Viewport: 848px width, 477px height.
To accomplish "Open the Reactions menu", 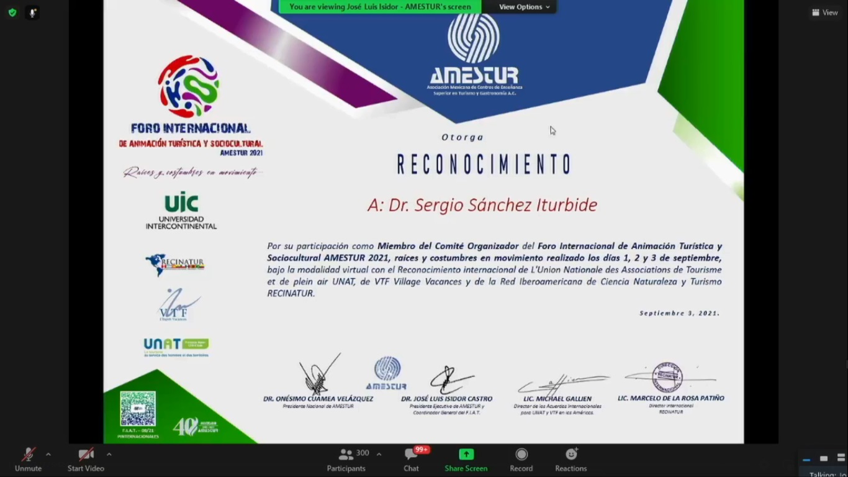I will pyautogui.click(x=571, y=460).
